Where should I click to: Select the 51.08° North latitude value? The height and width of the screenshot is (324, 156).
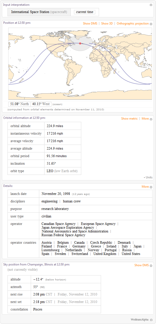point(19,104)
